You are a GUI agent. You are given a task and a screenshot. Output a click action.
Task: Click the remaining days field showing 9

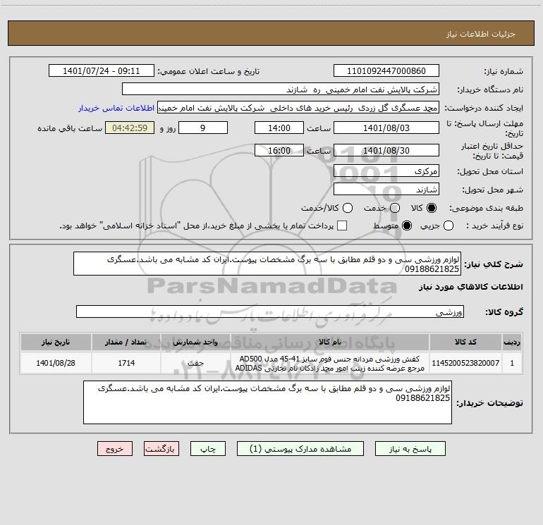[203, 128]
